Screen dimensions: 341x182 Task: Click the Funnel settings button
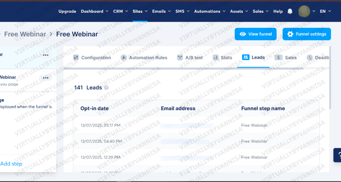pyautogui.click(x=307, y=34)
